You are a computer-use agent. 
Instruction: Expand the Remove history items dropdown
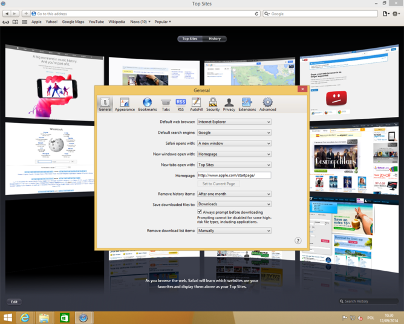point(234,194)
